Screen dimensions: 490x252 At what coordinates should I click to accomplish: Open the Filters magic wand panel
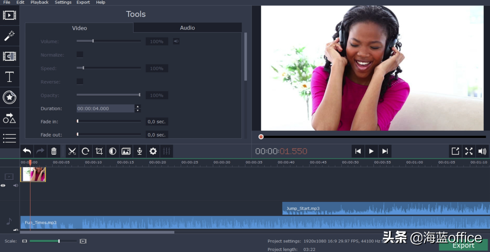pyautogui.click(x=9, y=36)
